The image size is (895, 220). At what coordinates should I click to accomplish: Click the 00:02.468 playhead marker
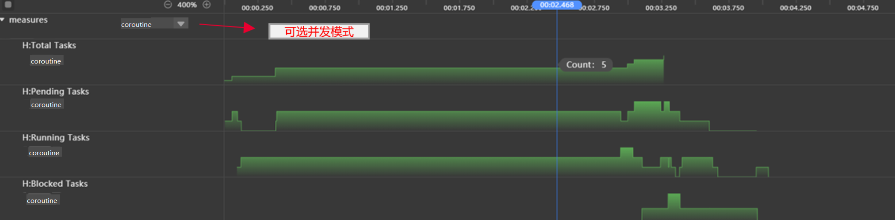[557, 5]
